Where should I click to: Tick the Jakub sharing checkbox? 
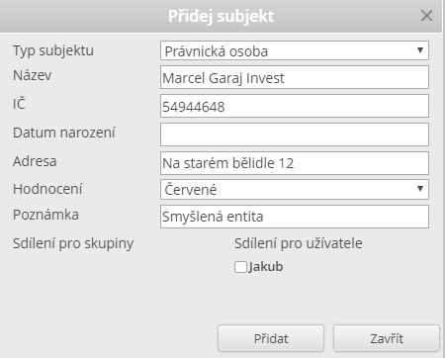[x=240, y=267]
